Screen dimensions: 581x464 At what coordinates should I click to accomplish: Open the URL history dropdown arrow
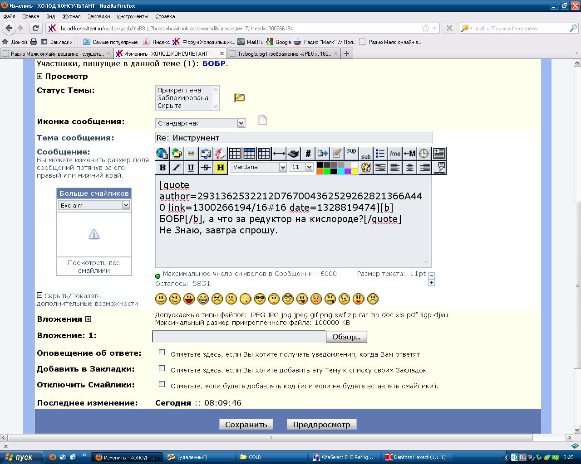pos(435,28)
